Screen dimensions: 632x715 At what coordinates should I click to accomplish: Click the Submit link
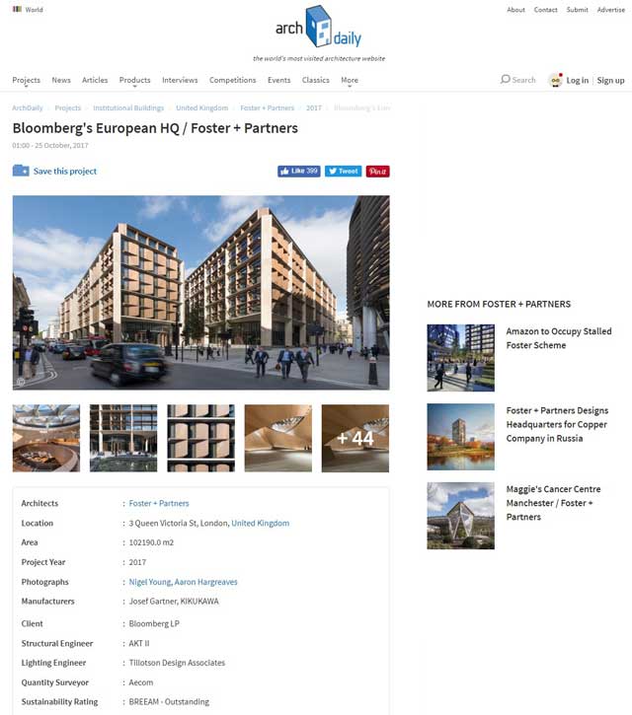578,10
